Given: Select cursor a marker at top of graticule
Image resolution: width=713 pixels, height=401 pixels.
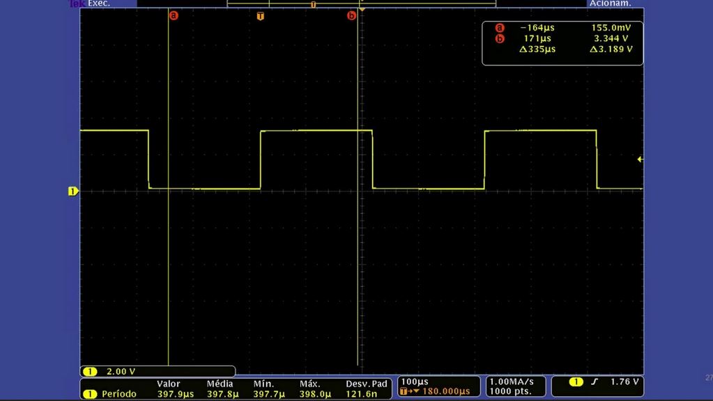Looking at the screenshot, I should [x=174, y=15].
